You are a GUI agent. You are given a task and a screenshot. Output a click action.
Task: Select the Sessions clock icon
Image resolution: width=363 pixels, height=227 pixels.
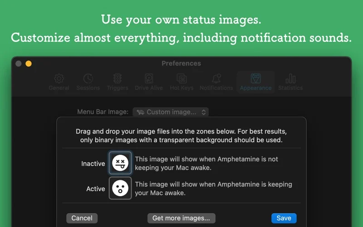88,79
